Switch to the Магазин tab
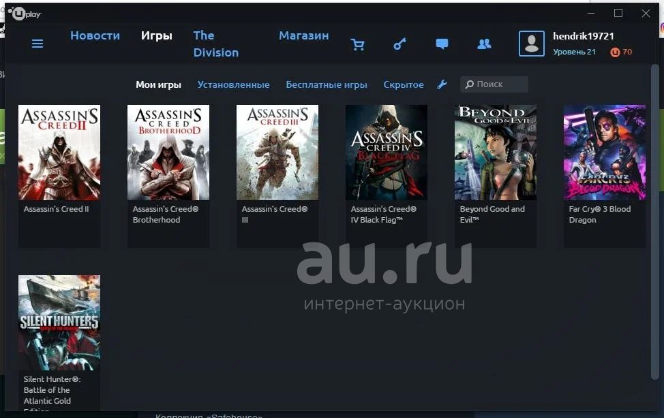Image resolution: width=664 pixels, height=418 pixels. [304, 35]
